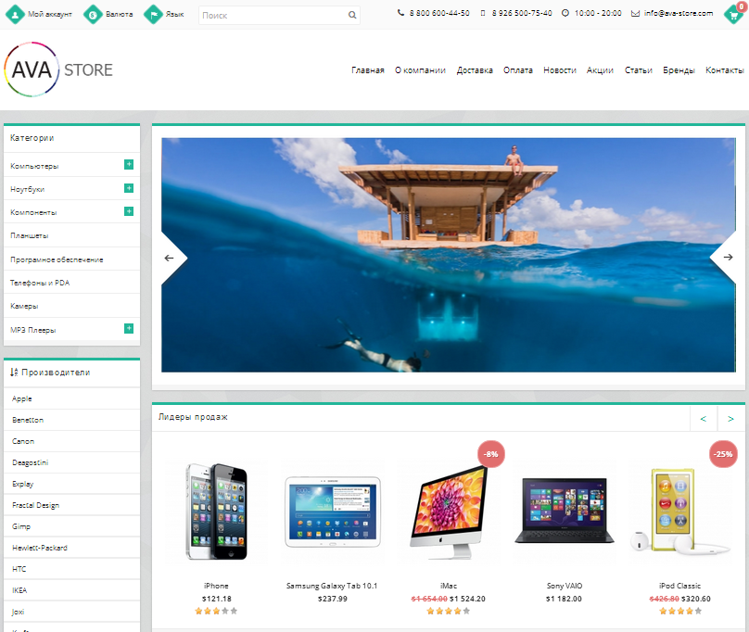Open О компании menu item
749x632 pixels.
coord(420,70)
